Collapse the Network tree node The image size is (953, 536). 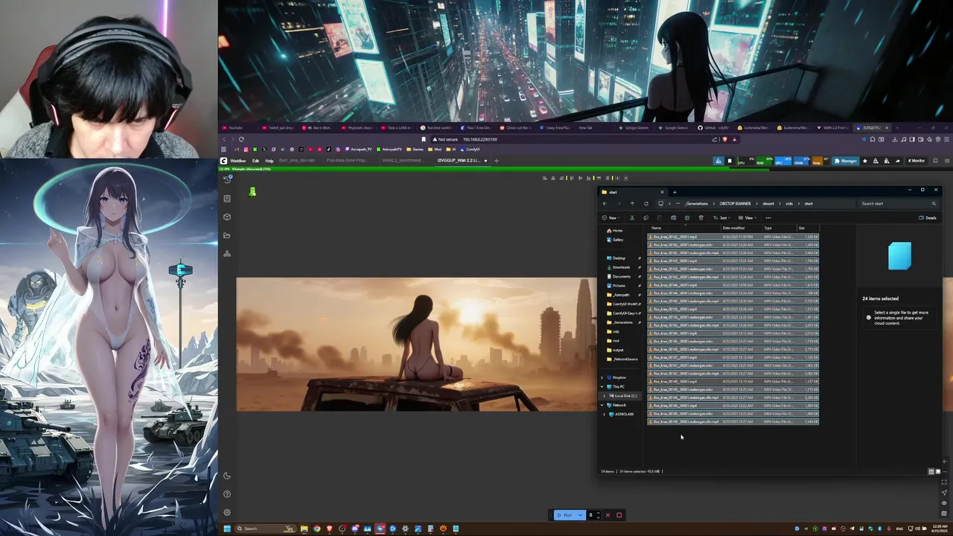tap(602, 405)
